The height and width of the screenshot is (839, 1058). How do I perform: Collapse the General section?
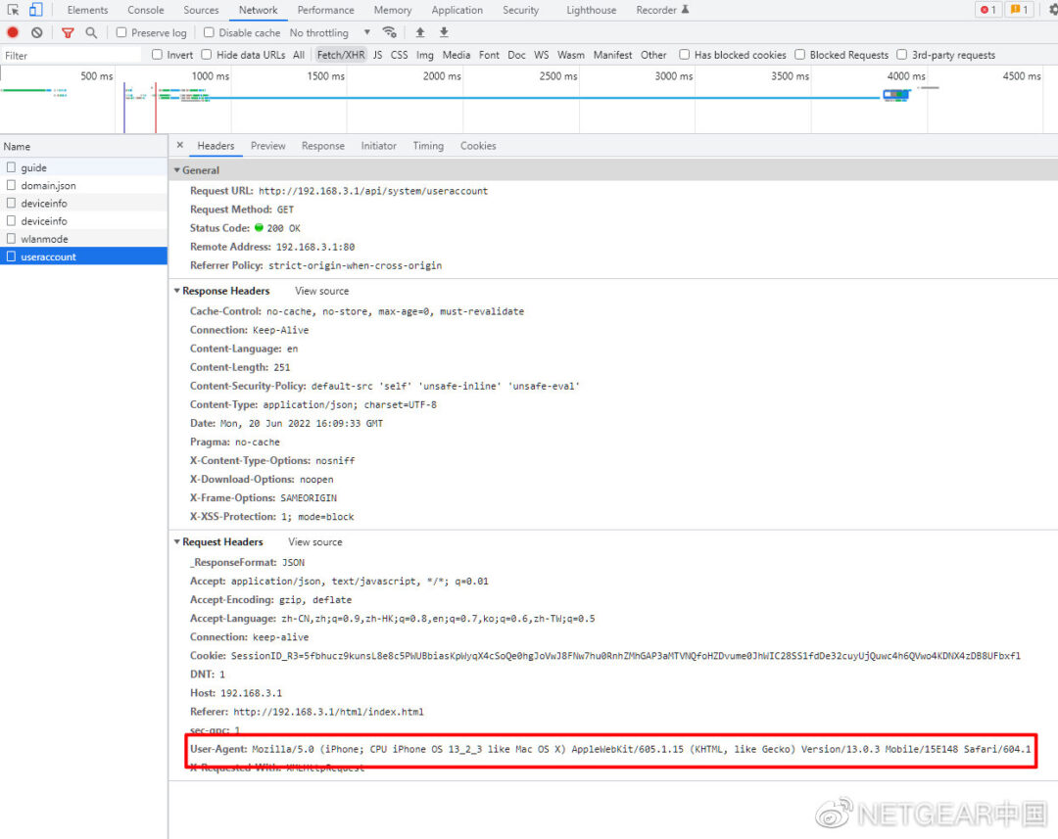tap(176, 170)
